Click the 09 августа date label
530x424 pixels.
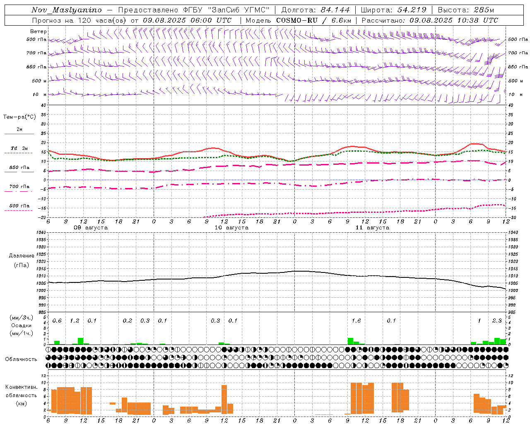91,228
